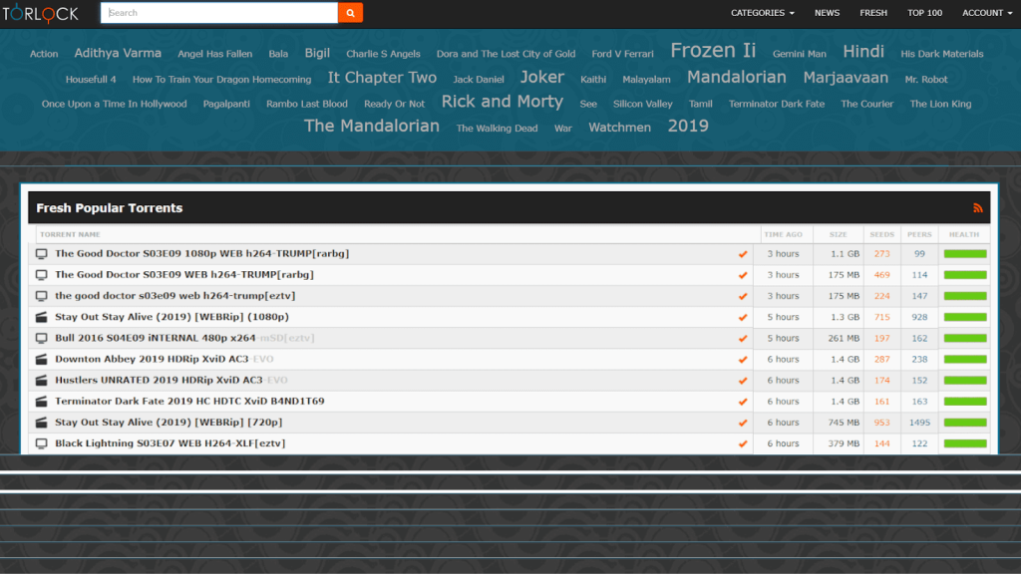Click the TV icon beside The Good Doctor S03E09 WEB h264-TRUMP[rarbg]
Image resolution: width=1021 pixels, height=574 pixels.
pos(42,275)
